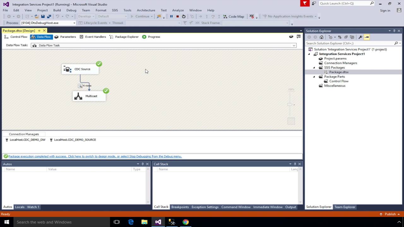Viewport: 404px width, 227px height.
Task: Click feedback flag icon in title bar
Action: click(x=305, y=3)
